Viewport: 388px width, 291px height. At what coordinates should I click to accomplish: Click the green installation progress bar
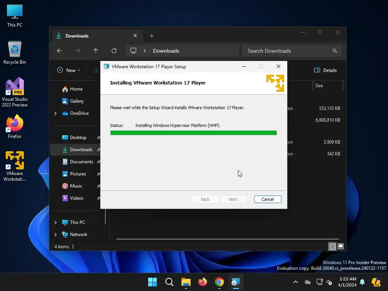tap(194, 133)
